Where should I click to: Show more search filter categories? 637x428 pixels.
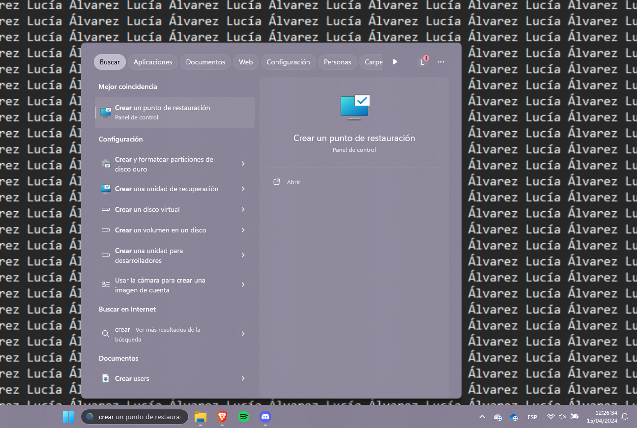click(x=395, y=62)
